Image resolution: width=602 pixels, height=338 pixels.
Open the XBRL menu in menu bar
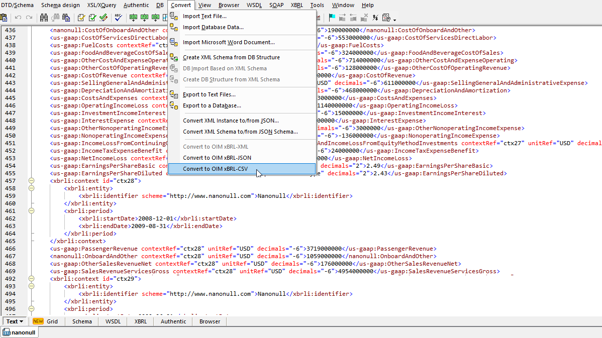296,5
